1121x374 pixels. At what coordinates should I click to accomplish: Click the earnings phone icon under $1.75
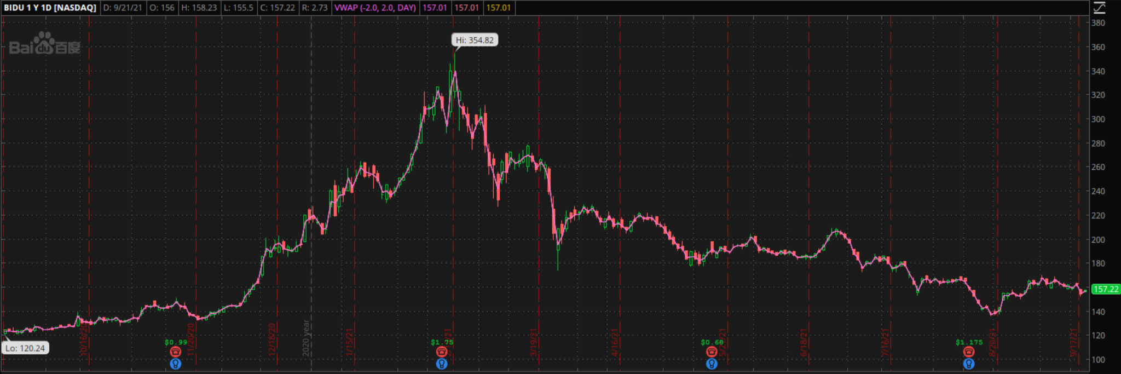[442, 352]
